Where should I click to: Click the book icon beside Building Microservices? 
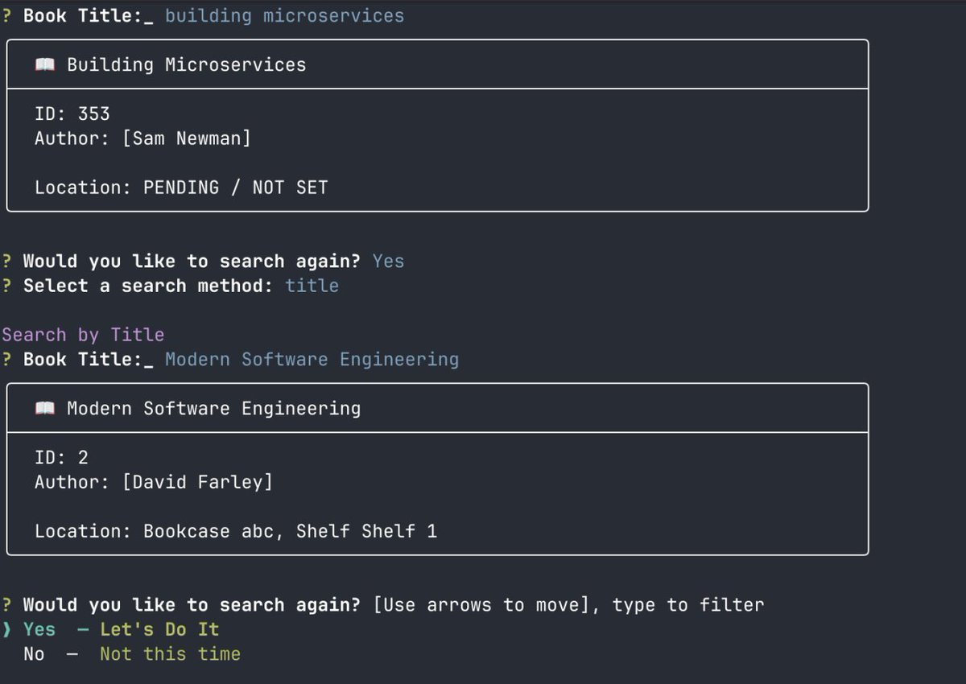pyautogui.click(x=45, y=65)
